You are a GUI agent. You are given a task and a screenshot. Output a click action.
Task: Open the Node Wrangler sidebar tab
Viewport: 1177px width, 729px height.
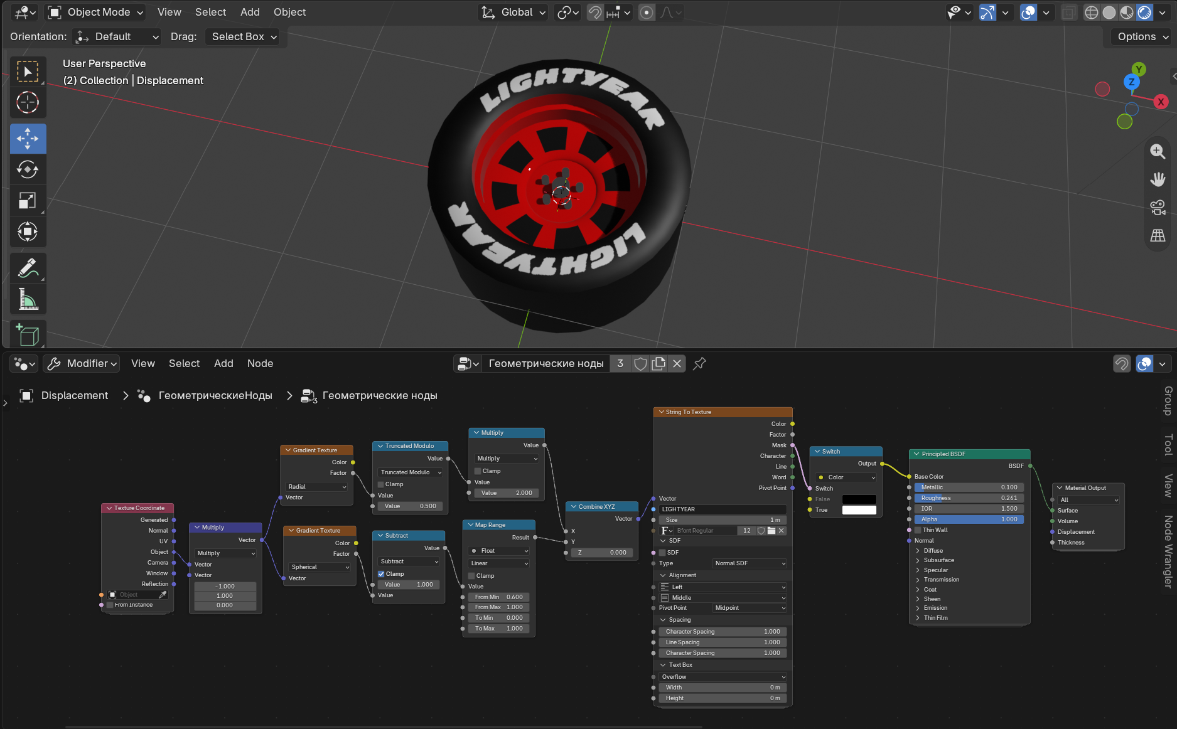[1168, 551]
